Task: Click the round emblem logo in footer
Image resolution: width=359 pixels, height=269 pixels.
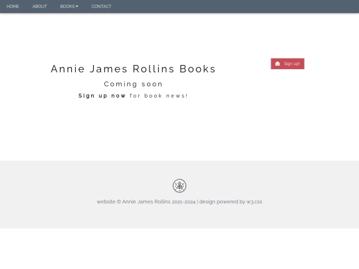Action: point(179,185)
